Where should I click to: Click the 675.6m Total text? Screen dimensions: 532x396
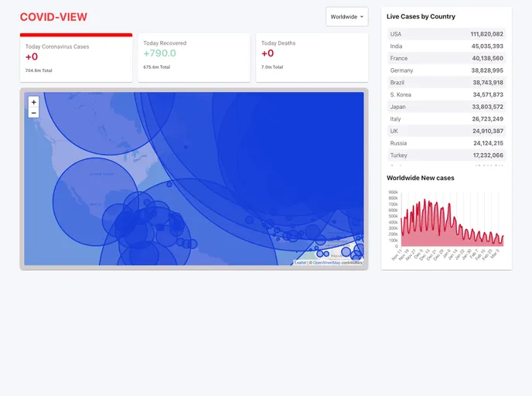tap(157, 67)
